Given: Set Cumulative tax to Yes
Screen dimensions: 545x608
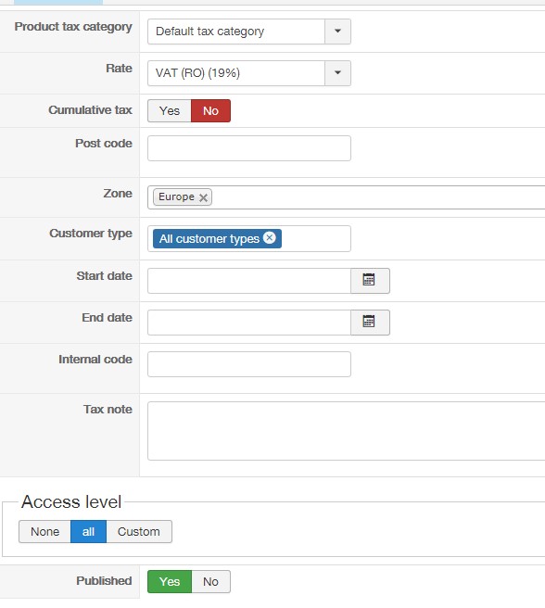Looking at the screenshot, I should pyautogui.click(x=170, y=111).
